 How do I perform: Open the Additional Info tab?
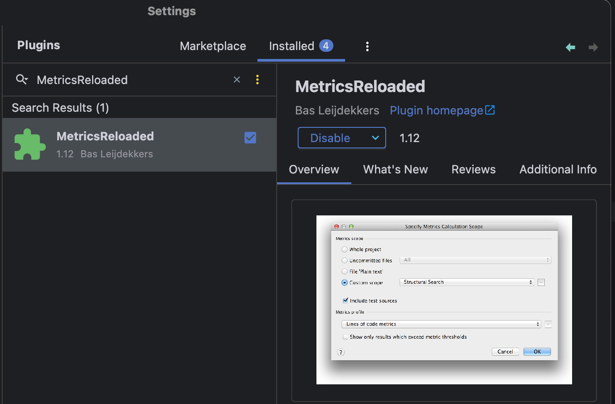[x=558, y=169]
